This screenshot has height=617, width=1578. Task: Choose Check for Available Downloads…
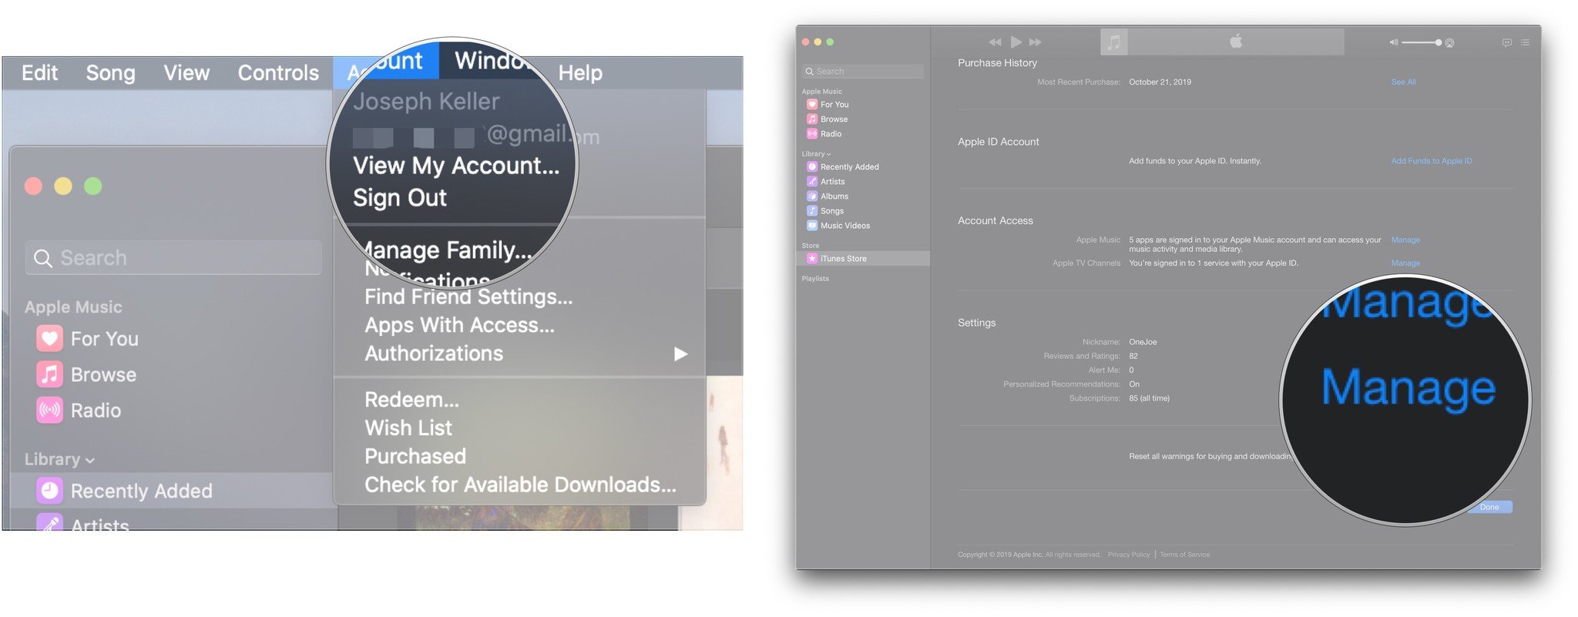pyautogui.click(x=520, y=485)
